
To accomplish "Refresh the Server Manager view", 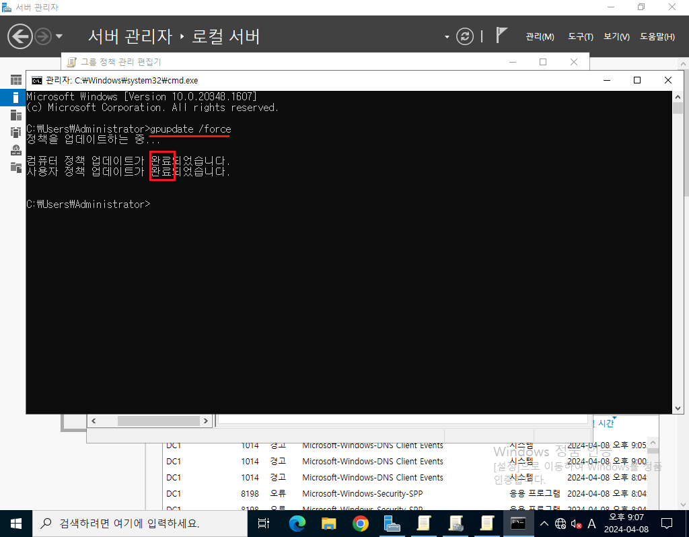I will tap(464, 36).
